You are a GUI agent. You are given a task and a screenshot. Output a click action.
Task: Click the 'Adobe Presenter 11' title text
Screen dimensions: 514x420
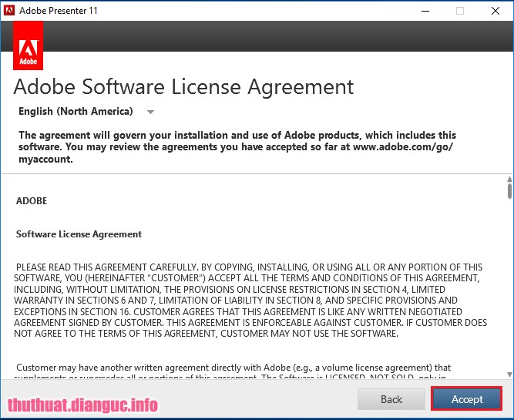(x=59, y=11)
